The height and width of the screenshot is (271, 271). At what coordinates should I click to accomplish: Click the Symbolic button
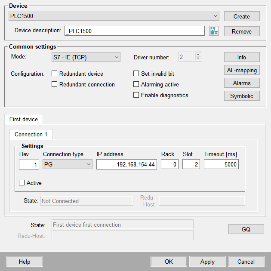tap(242, 96)
